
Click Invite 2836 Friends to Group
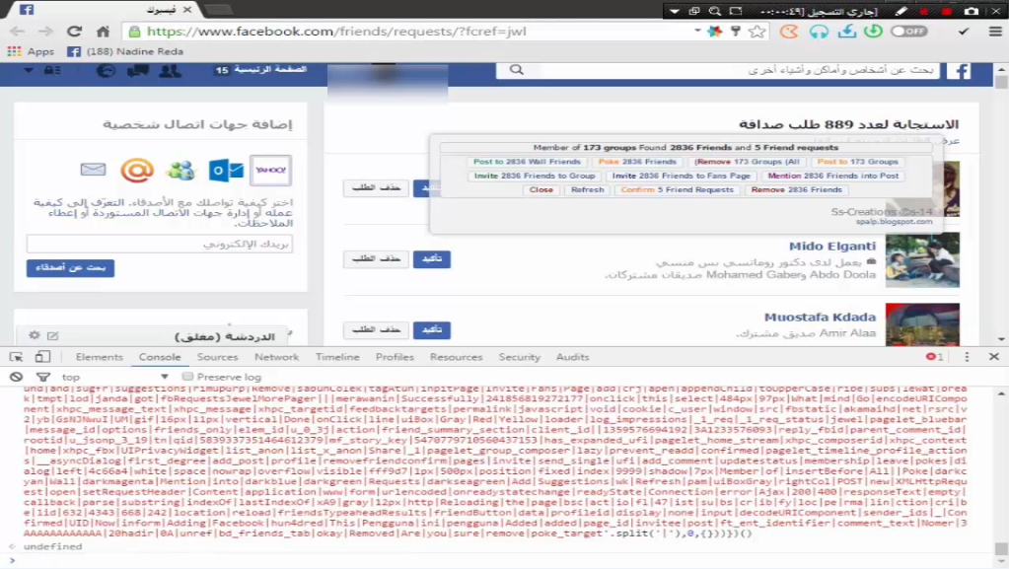[x=535, y=176]
